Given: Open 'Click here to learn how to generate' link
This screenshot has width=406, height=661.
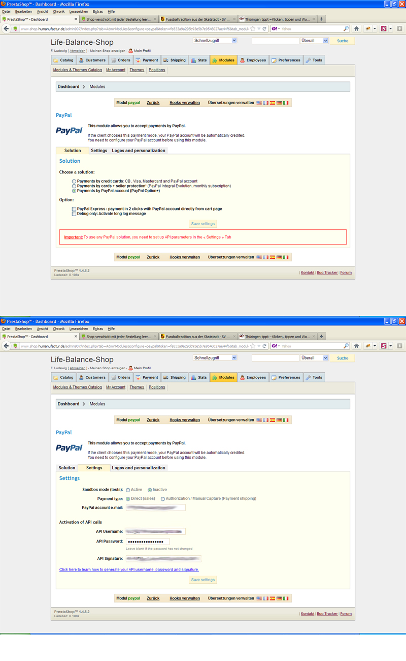Looking at the screenshot, I should point(129,569).
